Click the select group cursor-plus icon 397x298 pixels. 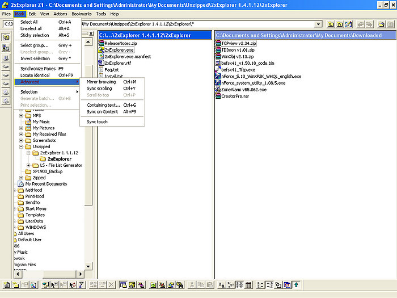coord(54,285)
